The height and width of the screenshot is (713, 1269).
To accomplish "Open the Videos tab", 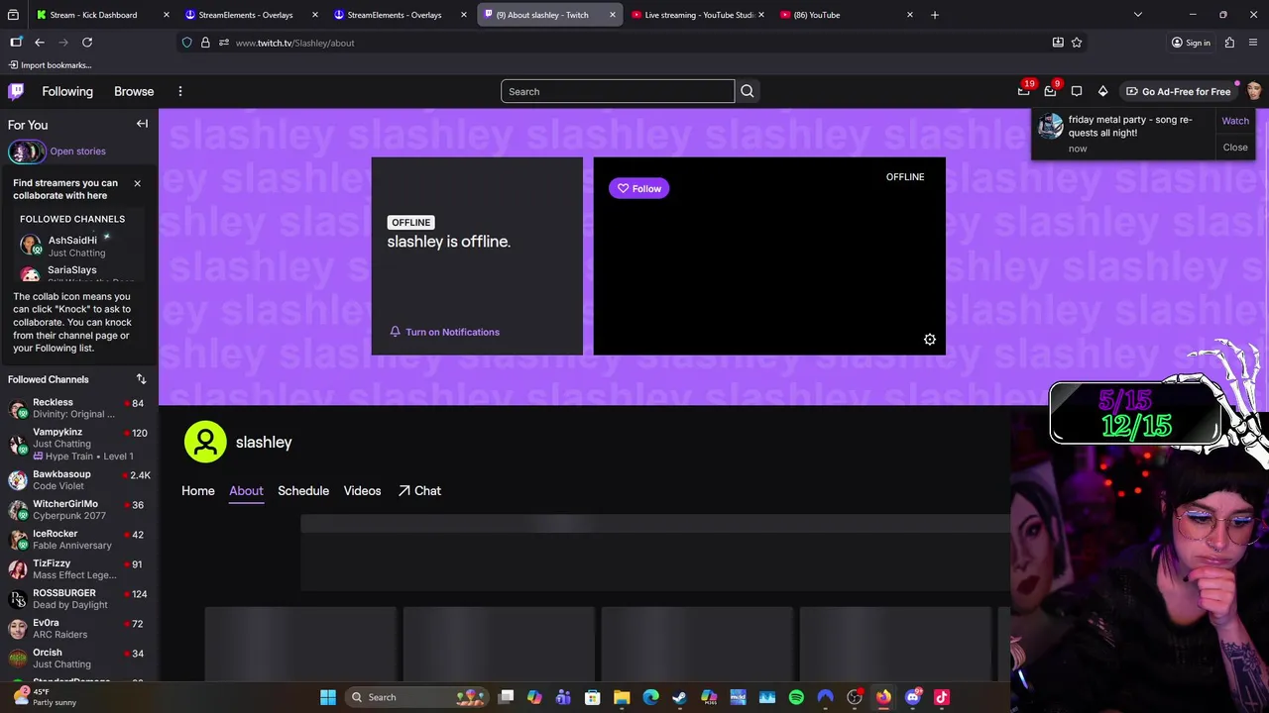I will (362, 491).
